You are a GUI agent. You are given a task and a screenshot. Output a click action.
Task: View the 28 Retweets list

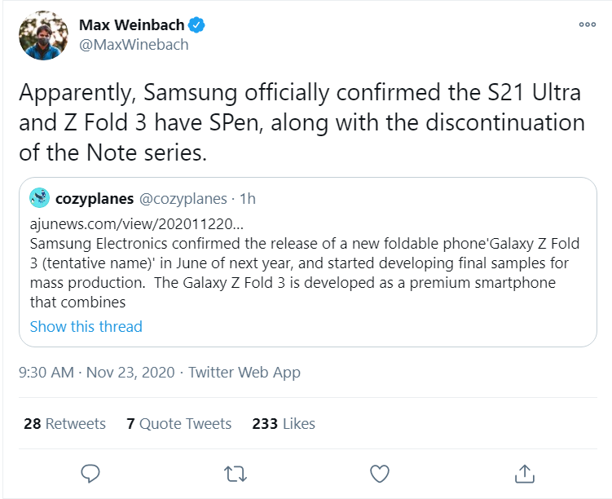click(64, 423)
